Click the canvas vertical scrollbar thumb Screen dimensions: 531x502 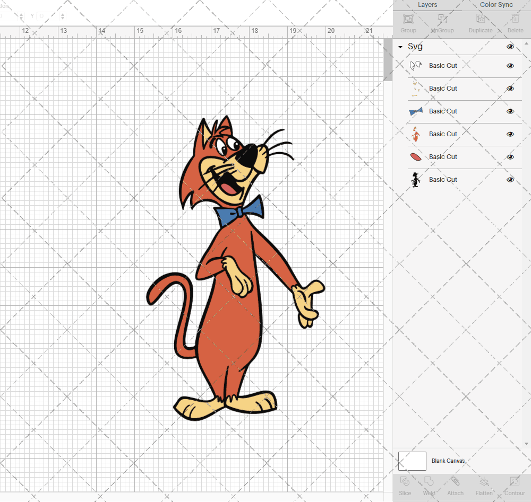[x=388, y=59]
